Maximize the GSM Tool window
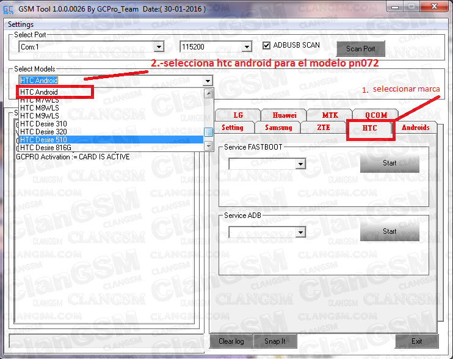This screenshot has height=359, width=453. click(411, 6)
